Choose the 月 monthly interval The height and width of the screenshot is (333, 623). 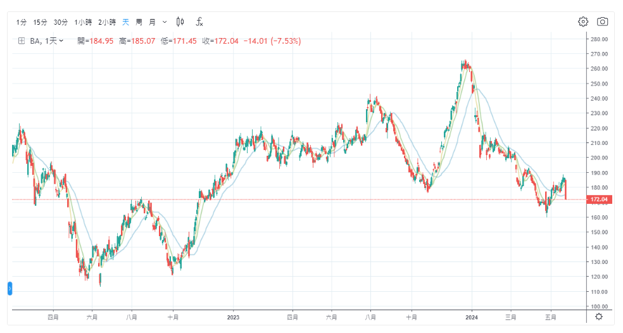152,22
